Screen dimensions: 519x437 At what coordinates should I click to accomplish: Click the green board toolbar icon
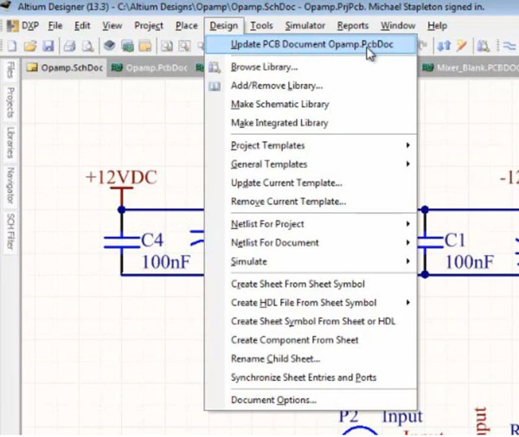(127, 46)
